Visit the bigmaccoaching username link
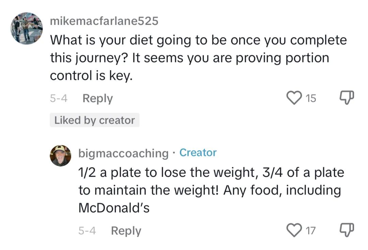This screenshot has height=250, width=368. pos(123,153)
